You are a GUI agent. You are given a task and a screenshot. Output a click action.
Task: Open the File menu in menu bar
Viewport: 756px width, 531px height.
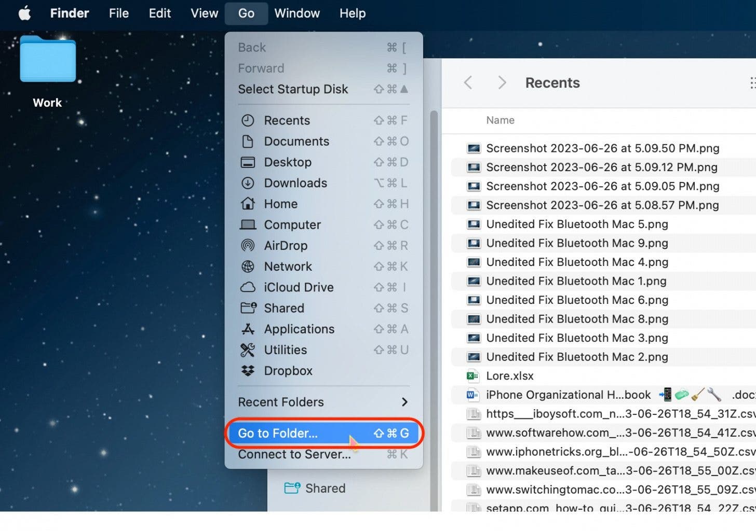point(118,13)
